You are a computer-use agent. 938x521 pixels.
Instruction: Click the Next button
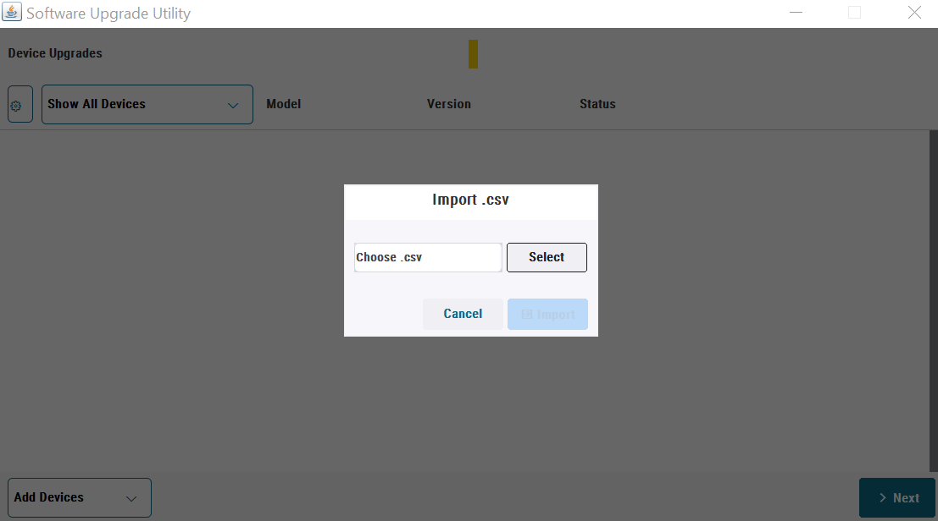(x=896, y=497)
